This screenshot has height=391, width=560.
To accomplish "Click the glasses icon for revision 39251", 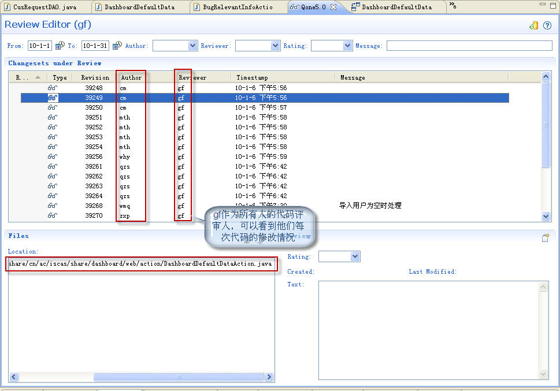I will pos(53,117).
